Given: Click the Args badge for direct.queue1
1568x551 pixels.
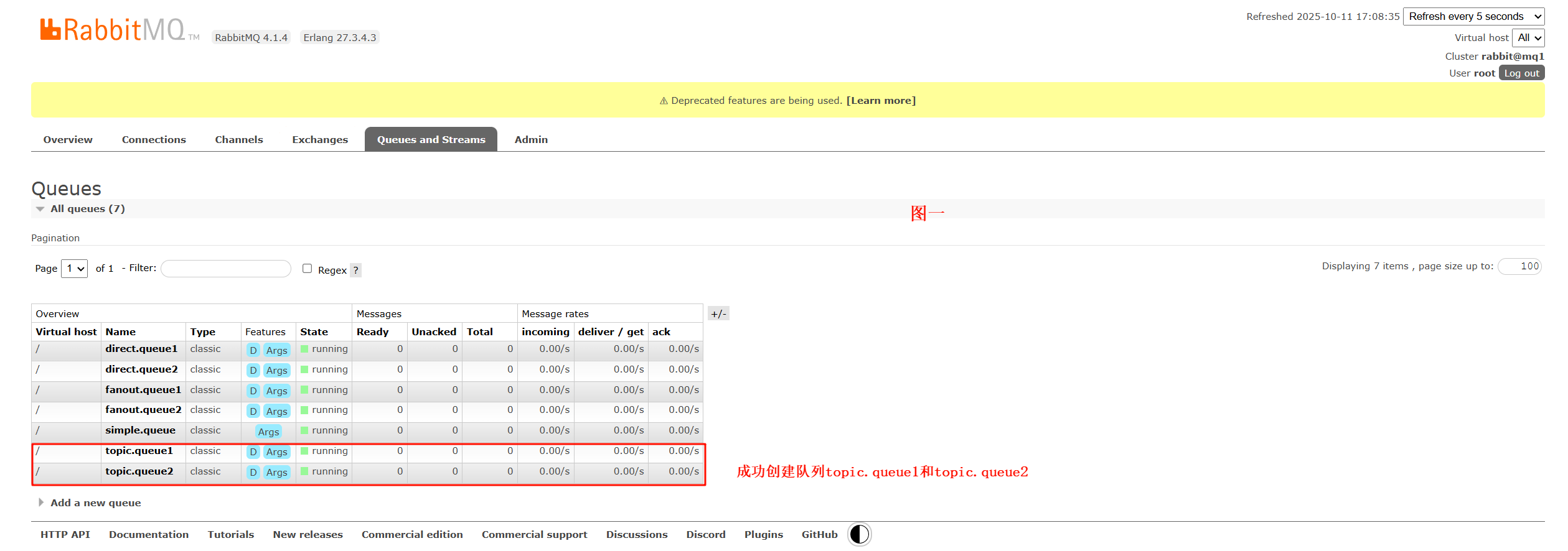Looking at the screenshot, I should pos(277,350).
